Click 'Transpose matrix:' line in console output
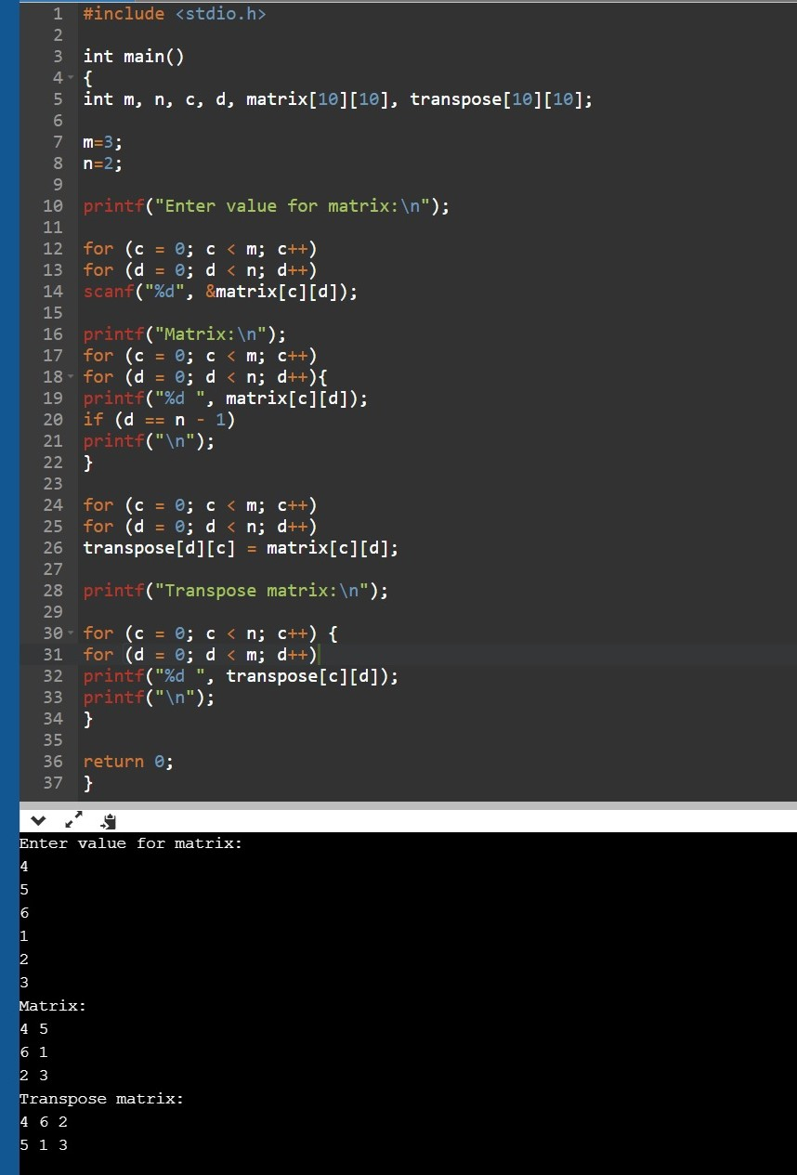This screenshot has height=1175, width=797. [102, 1099]
